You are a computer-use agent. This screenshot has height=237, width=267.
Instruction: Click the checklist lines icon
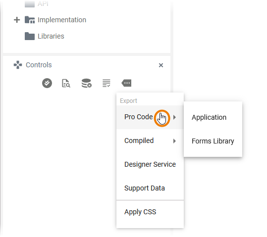(x=107, y=83)
